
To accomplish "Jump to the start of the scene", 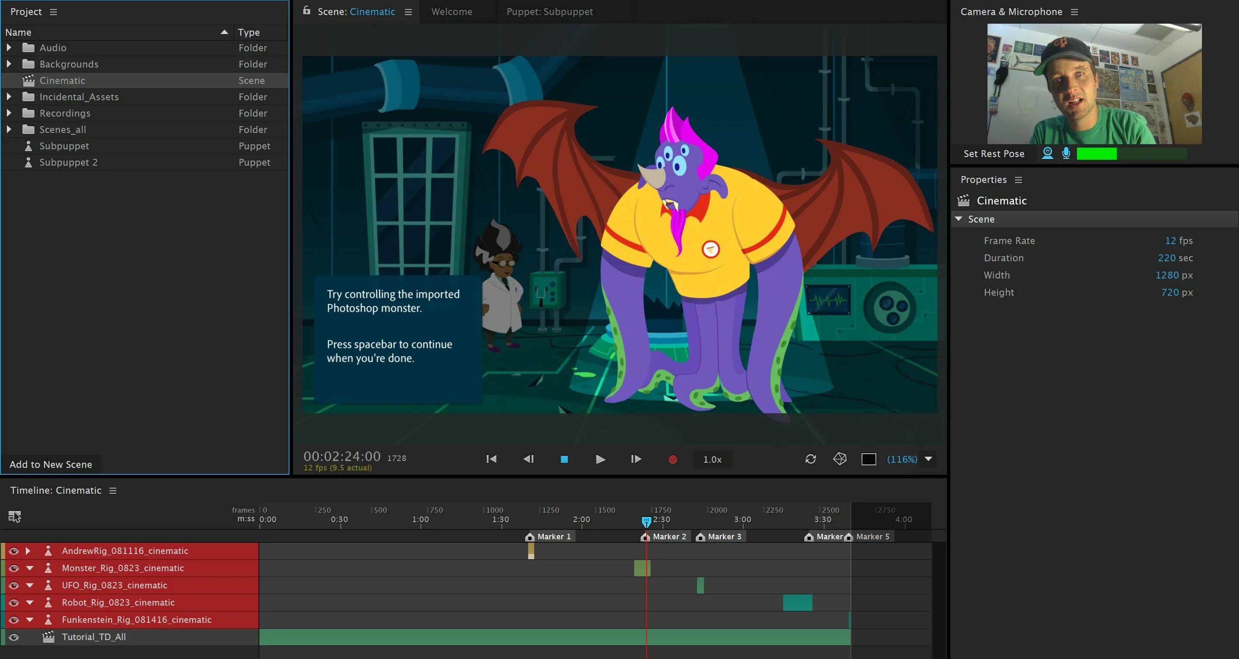I will click(x=491, y=459).
